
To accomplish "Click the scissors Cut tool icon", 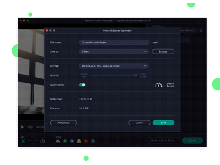I will pos(23,141).
